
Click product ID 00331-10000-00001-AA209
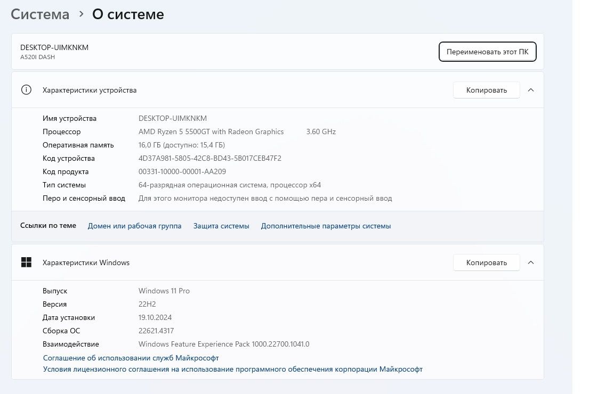click(182, 171)
